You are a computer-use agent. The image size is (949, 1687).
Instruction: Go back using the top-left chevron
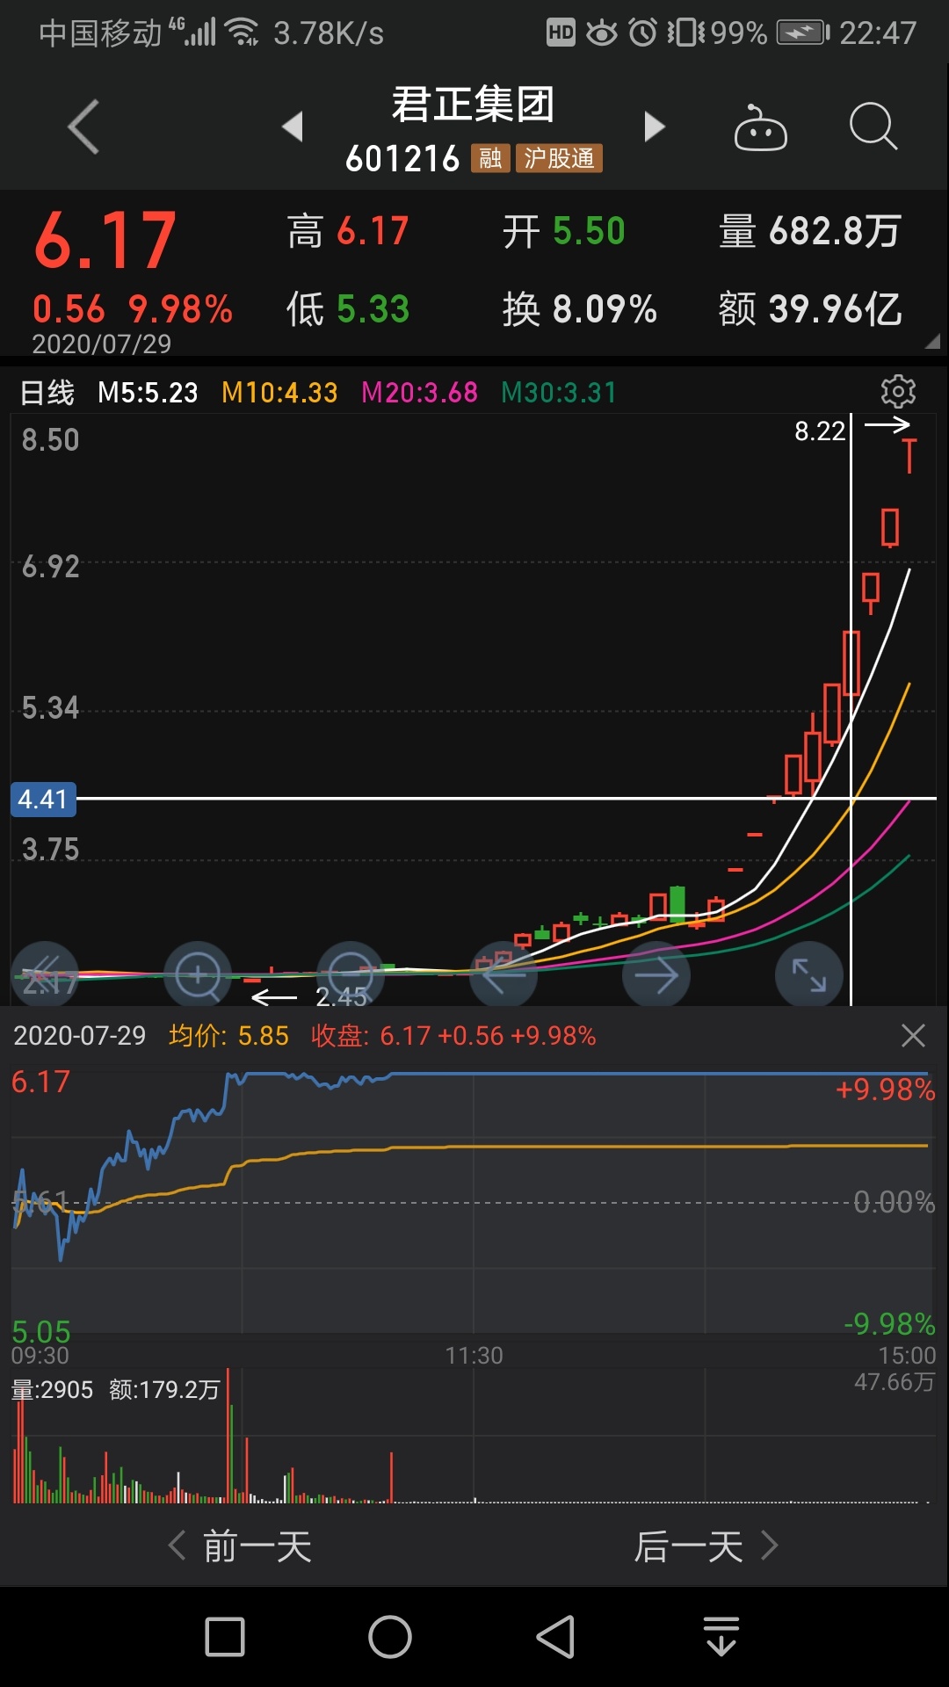point(83,127)
